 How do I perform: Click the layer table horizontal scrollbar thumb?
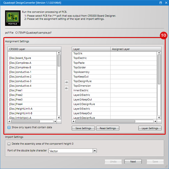105,121
